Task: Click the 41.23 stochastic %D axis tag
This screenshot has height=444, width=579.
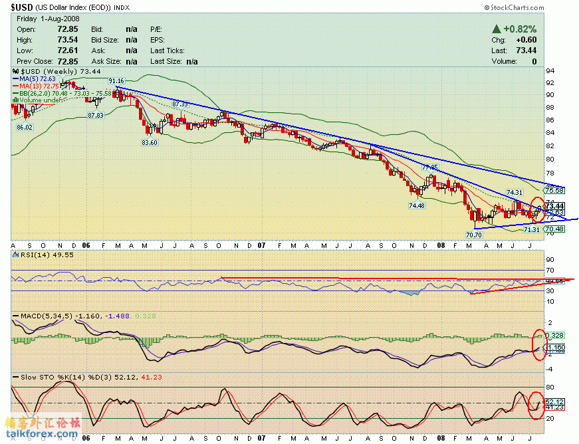Action: (554, 407)
